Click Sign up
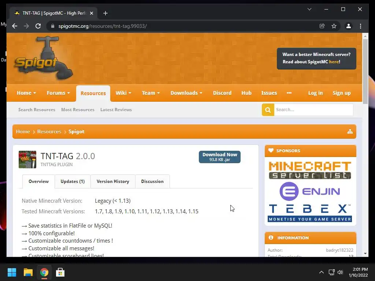The width and height of the screenshot is (375, 281). coord(342,93)
